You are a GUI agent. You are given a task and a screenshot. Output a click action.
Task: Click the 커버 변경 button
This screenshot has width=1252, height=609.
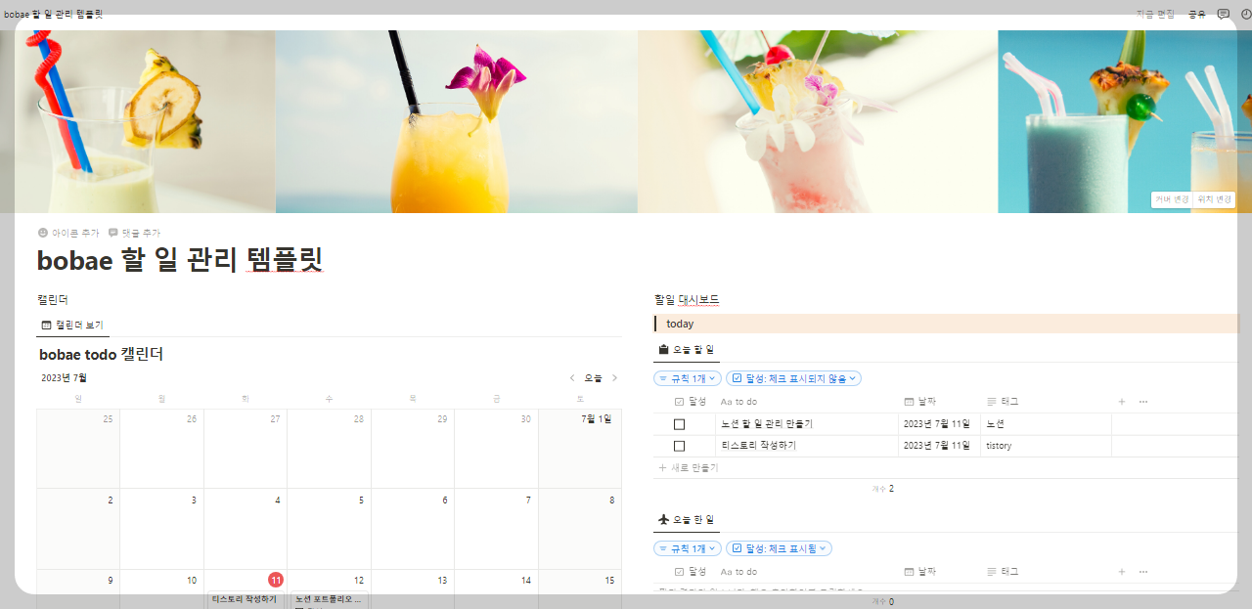tap(1172, 199)
